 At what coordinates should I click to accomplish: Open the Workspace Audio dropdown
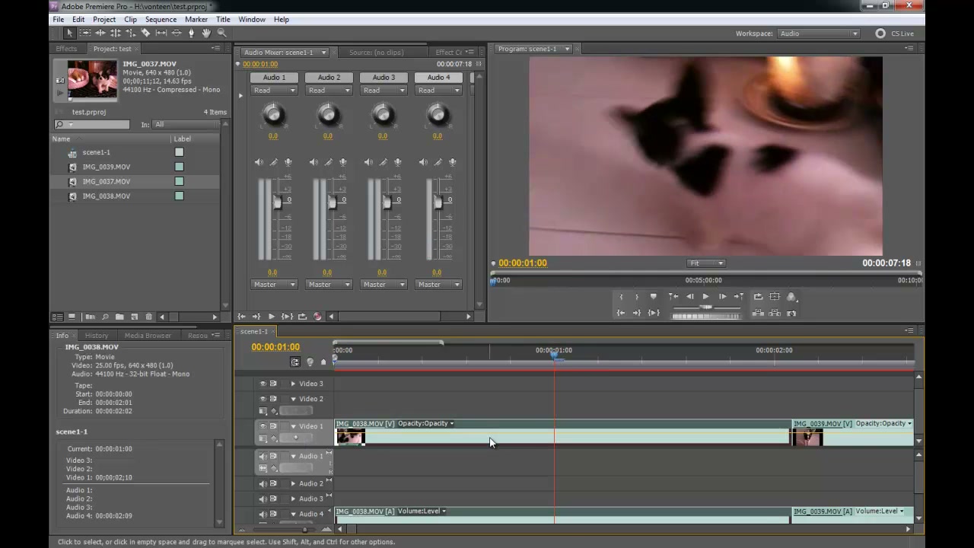(819, 33)
